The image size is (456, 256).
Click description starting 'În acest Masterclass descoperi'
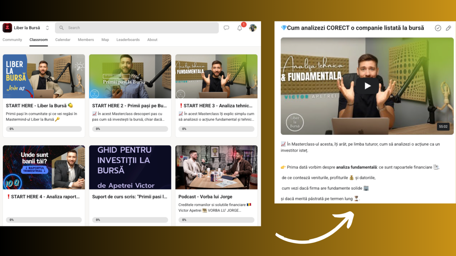(x=128, y=117)
